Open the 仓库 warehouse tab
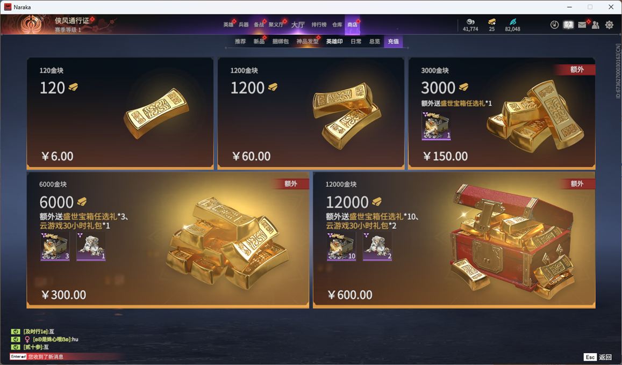622x365 pixels. click(x=337, y=25)
